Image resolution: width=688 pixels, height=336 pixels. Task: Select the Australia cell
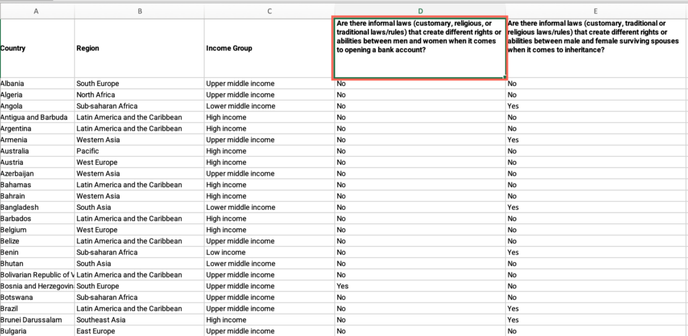[38, 151]
